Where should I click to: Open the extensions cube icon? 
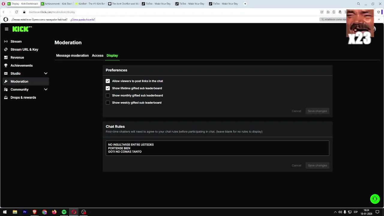tap(379, 12)
